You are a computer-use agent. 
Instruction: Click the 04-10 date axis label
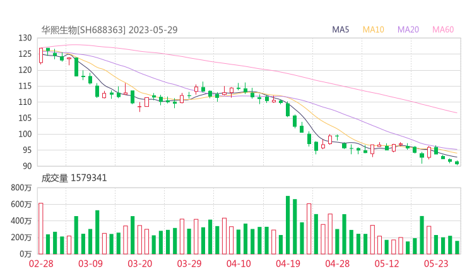pyautogui.click(x=239, y=263)
